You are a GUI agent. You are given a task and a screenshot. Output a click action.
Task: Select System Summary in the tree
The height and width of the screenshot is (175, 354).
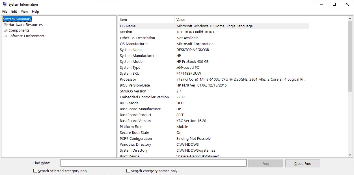17,19
